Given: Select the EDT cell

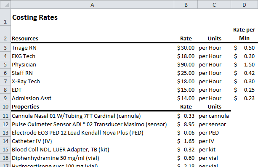Looking at the screenshot, I should [x=92, y=90].
